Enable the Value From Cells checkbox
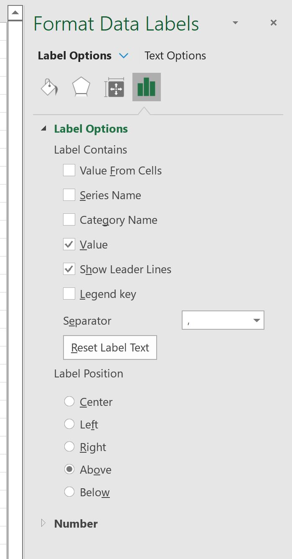This screenshot has width=292, height=559. pos(69,170)
